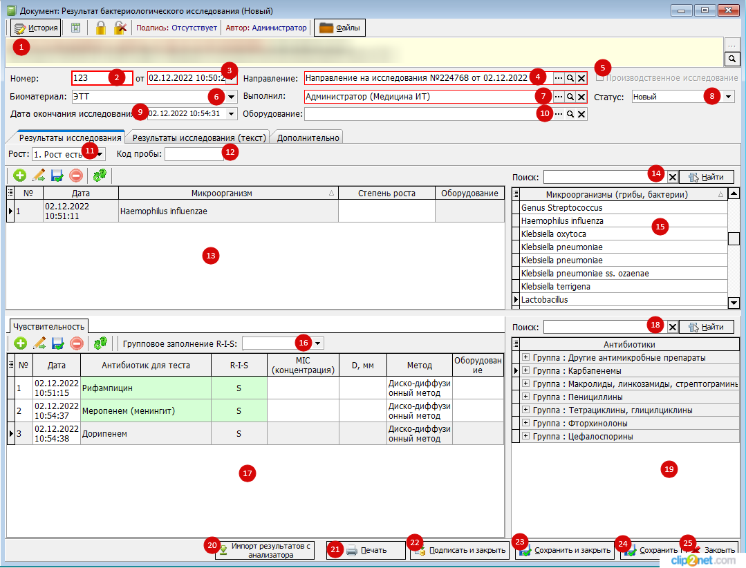Switch to Дополнительно tab
Screen dimensions: 746x568
click(x=308, y=138)
